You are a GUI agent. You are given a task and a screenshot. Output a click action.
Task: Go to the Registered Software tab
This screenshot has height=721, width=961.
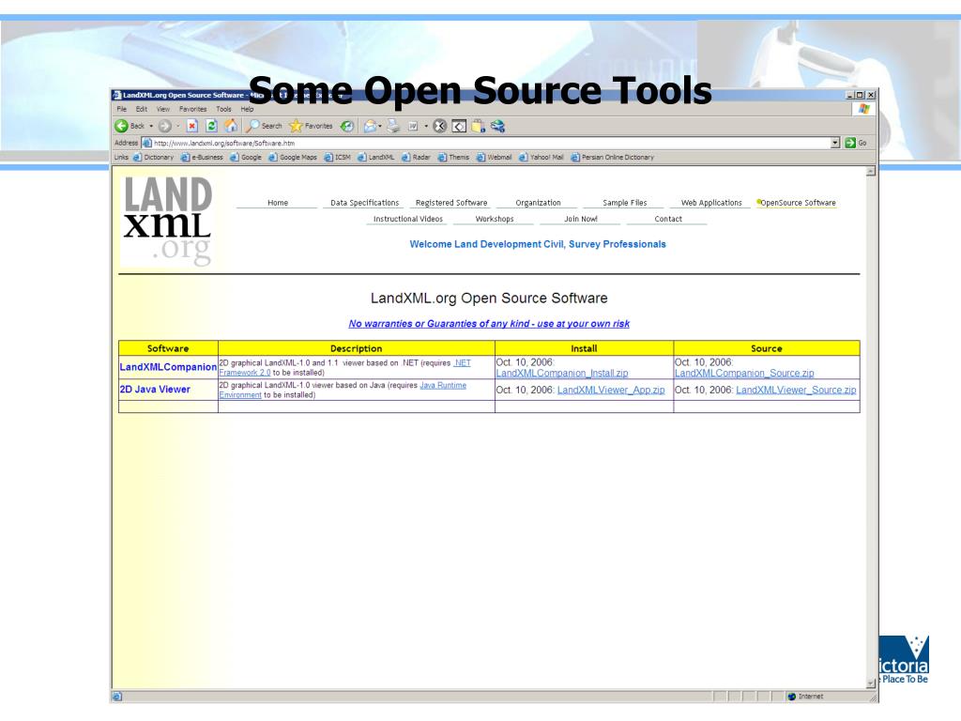pyautogui.click(x=451, y=203)
